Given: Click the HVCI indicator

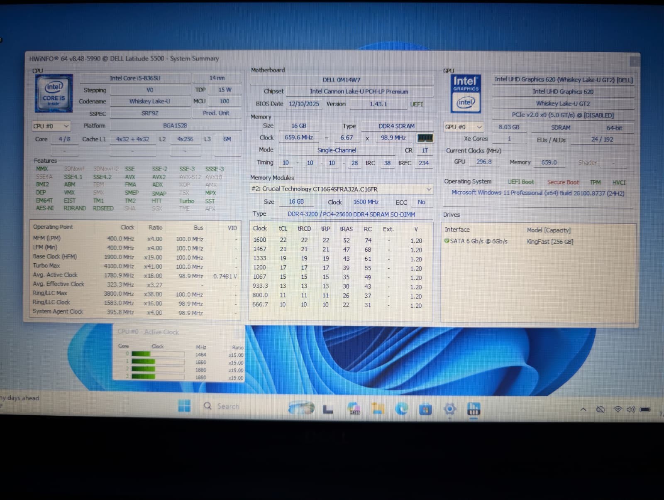Looking at the screenshot, I should coord(619,182).
